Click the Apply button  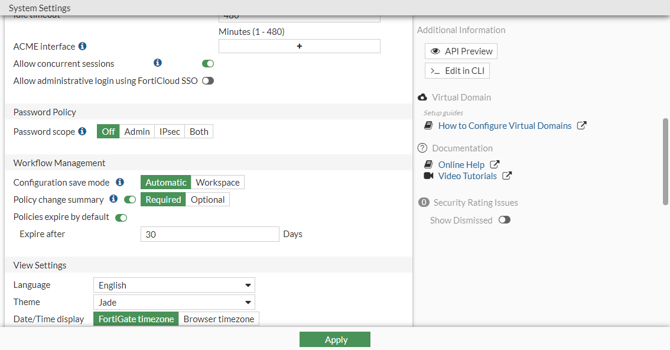pos(335,340)
